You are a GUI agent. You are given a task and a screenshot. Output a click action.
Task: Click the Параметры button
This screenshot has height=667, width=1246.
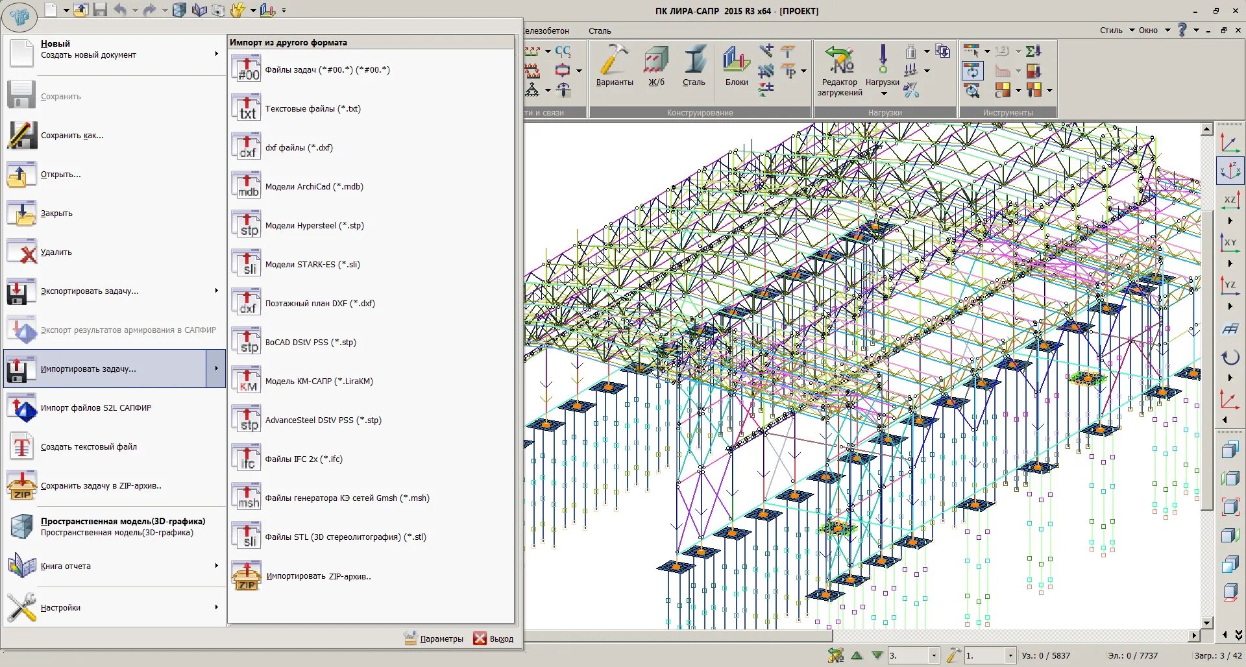pyautogui.click(x=434, y=639)
